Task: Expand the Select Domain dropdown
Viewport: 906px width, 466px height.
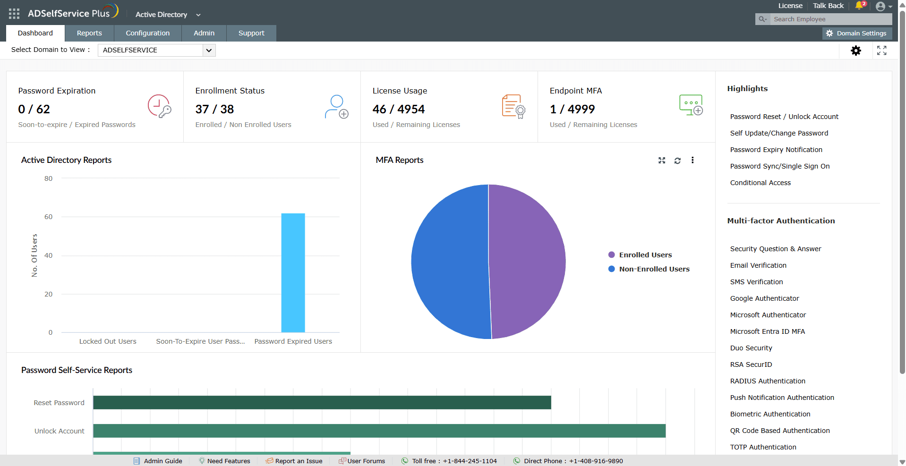Action: tap(209, 50)
